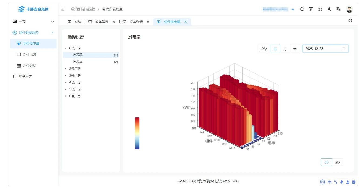Click the rectangle icon next to 组件电弧
This screenshot has width=359, height=188.
pyautogui.click(x=19, y=55)
